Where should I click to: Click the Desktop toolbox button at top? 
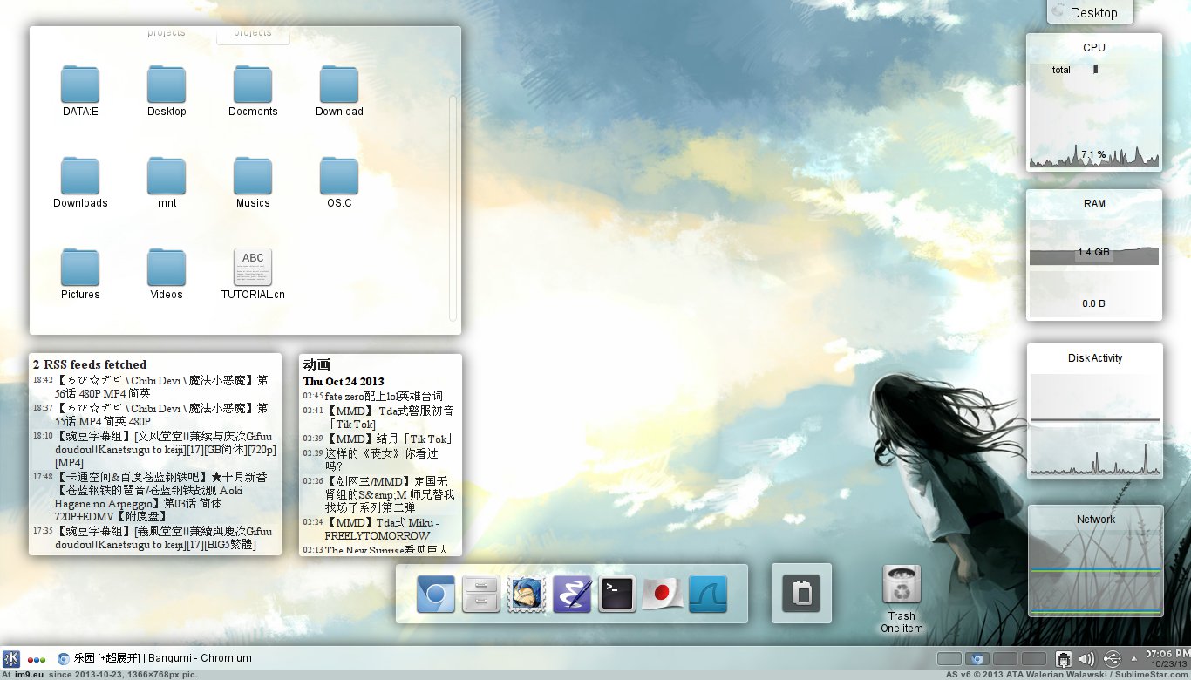(1089, 12)
